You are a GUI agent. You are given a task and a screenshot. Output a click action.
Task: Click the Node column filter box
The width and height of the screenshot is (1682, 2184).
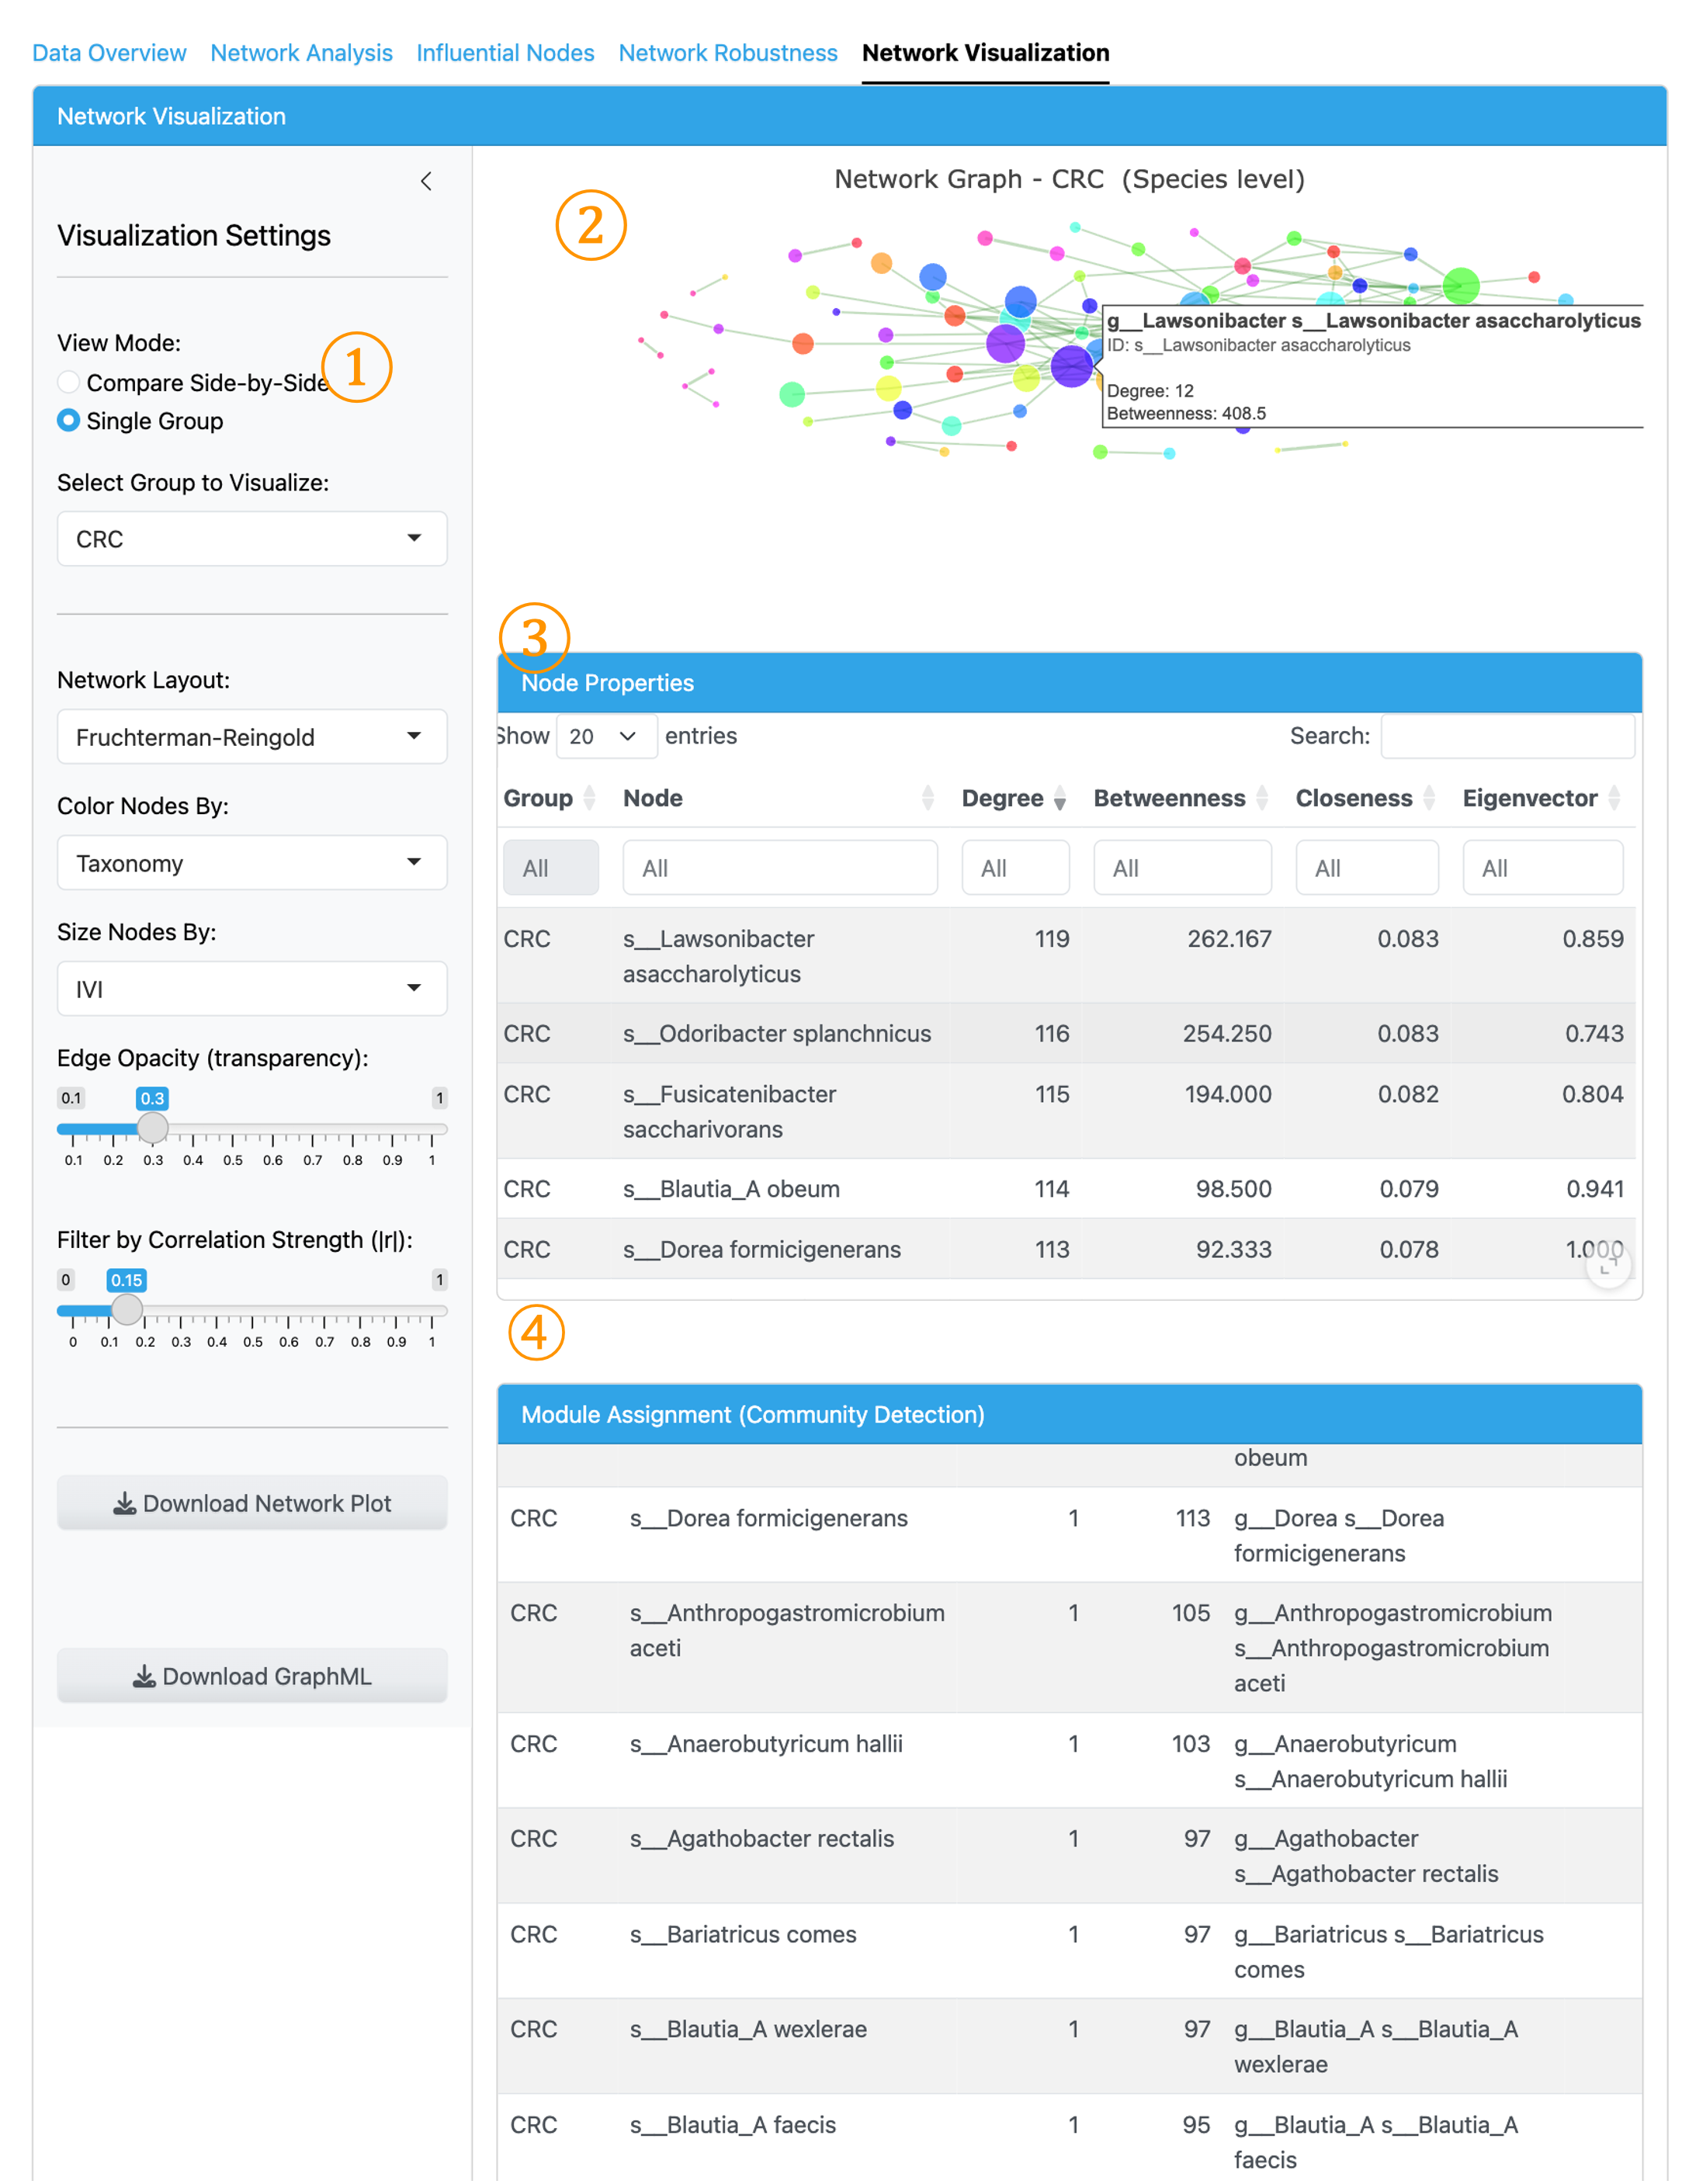(780, 868)
